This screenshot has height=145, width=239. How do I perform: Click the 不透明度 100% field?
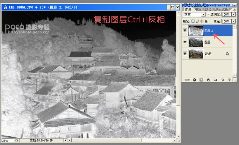[227, 14]
